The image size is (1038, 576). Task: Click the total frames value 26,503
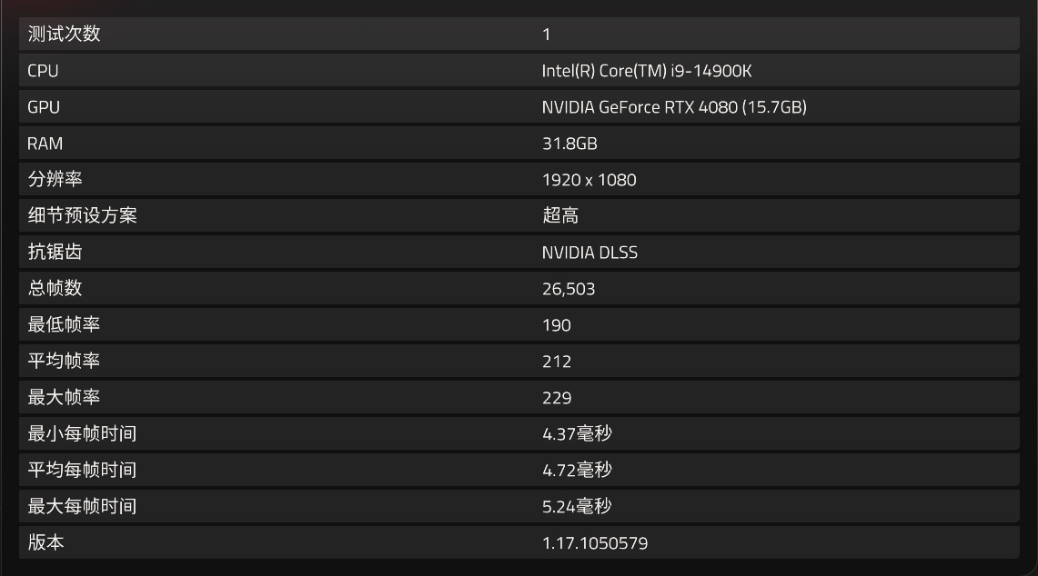coord(569,289)
